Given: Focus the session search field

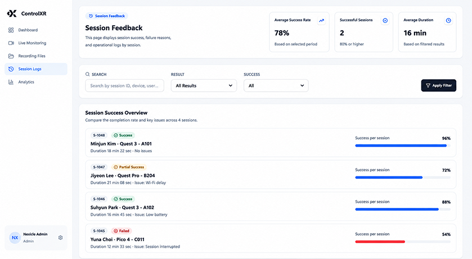Looking at the screenshot, I should [x=125, y=85].
